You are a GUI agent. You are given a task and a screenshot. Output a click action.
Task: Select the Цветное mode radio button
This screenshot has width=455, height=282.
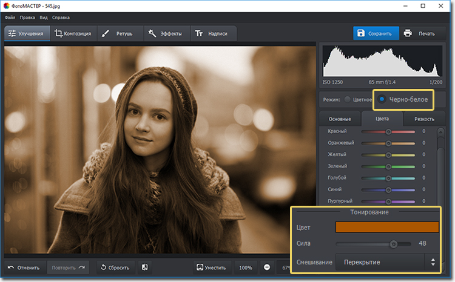347,99
